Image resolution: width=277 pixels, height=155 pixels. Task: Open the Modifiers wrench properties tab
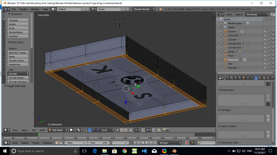(x=252, y=78)
